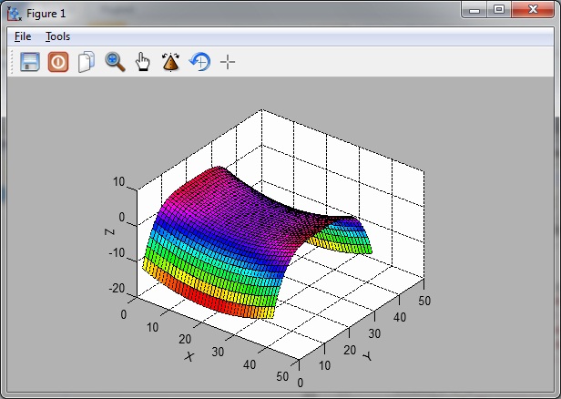Image resolution: width=561 pixels, height=399 pixels.
Task: Click the blue reset view arrow icon
Action: [x=199, y=62]
